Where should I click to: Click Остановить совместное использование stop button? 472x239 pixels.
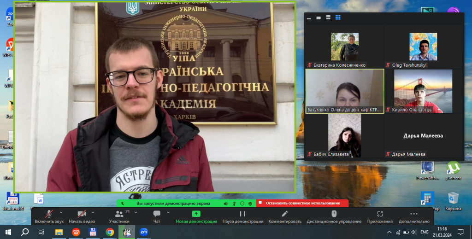point(302,203)
